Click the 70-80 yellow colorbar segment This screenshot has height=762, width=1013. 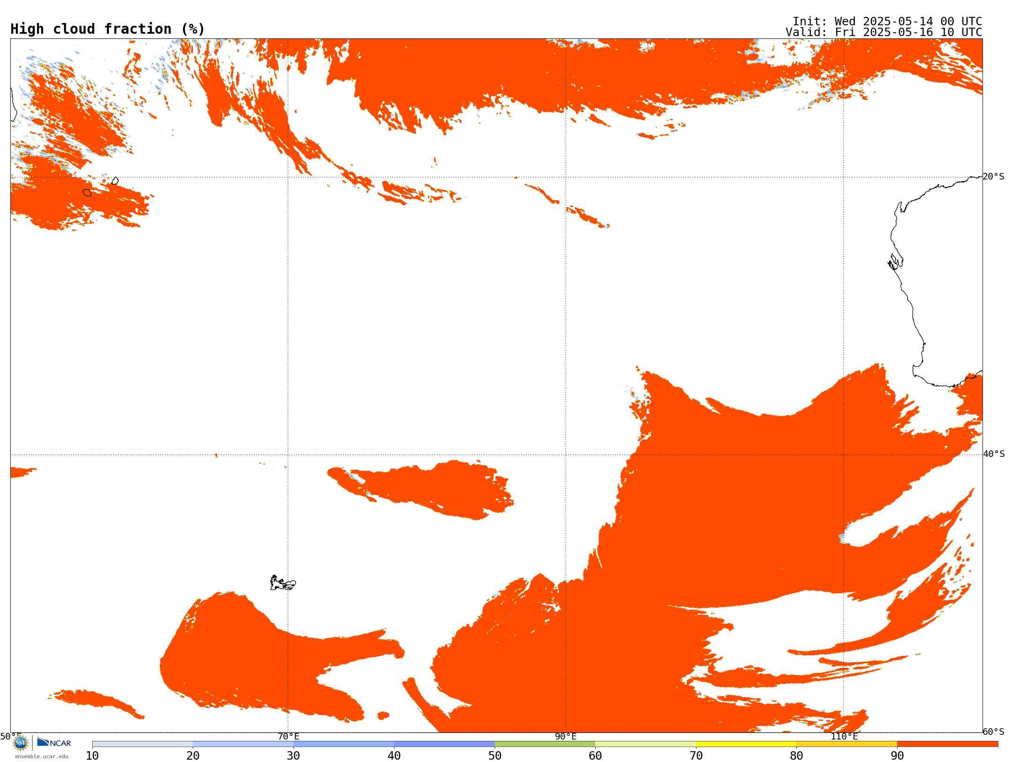click(x=746, y=744)
